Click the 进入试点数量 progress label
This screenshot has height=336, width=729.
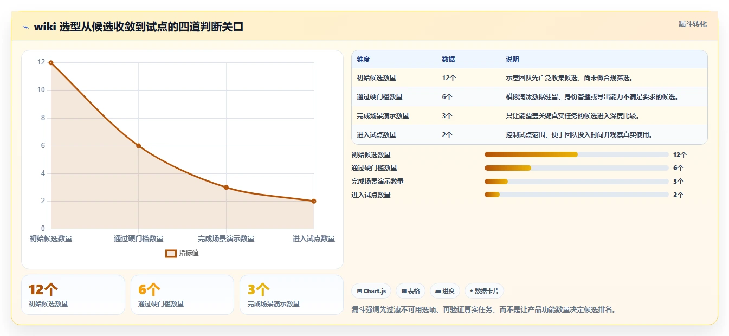371,195
